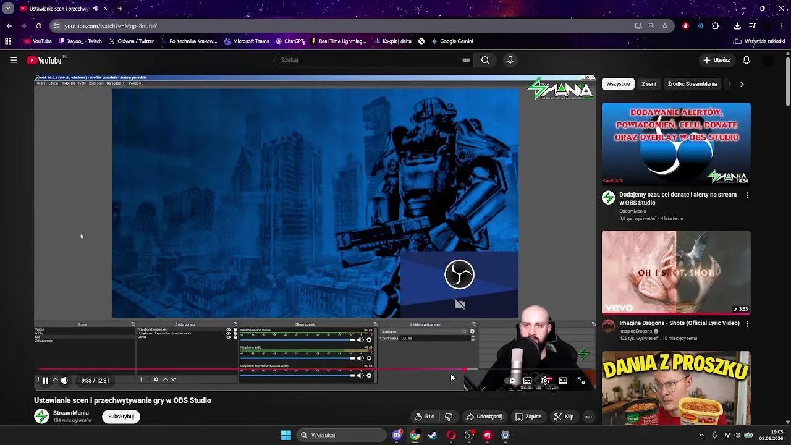Open Steam from the taskbar

433,435
